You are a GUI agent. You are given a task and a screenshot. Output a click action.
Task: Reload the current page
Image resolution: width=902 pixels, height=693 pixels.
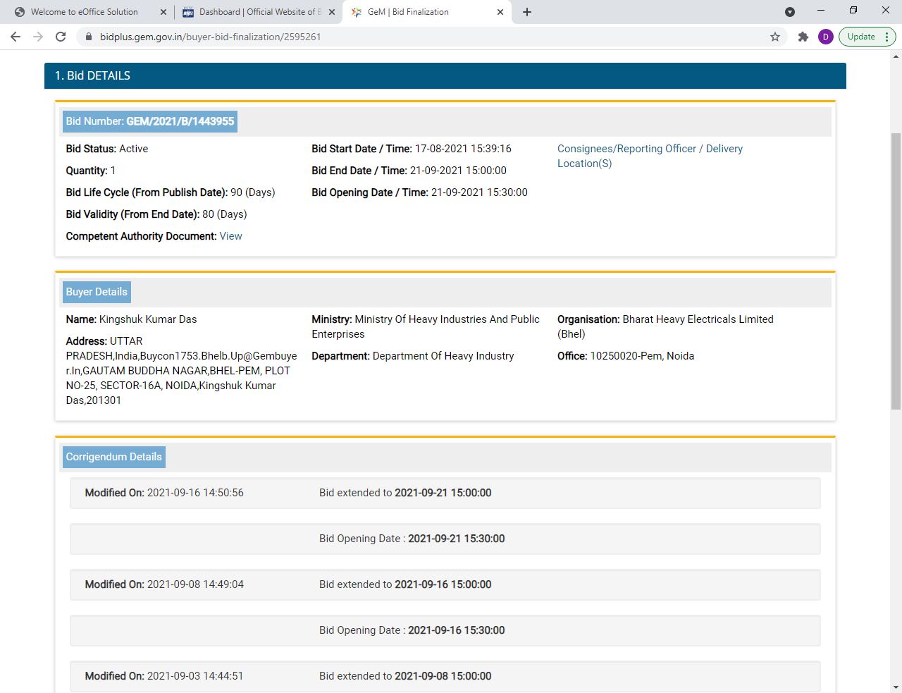[61, 37]
